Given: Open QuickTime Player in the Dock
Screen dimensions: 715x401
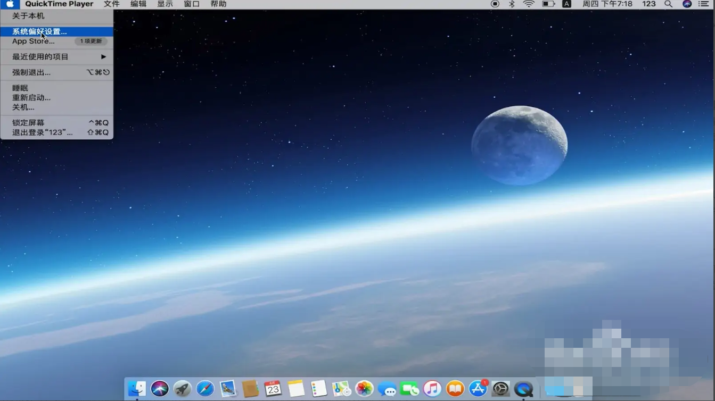Looking at the screenshot, I should [x=523, y=389].
